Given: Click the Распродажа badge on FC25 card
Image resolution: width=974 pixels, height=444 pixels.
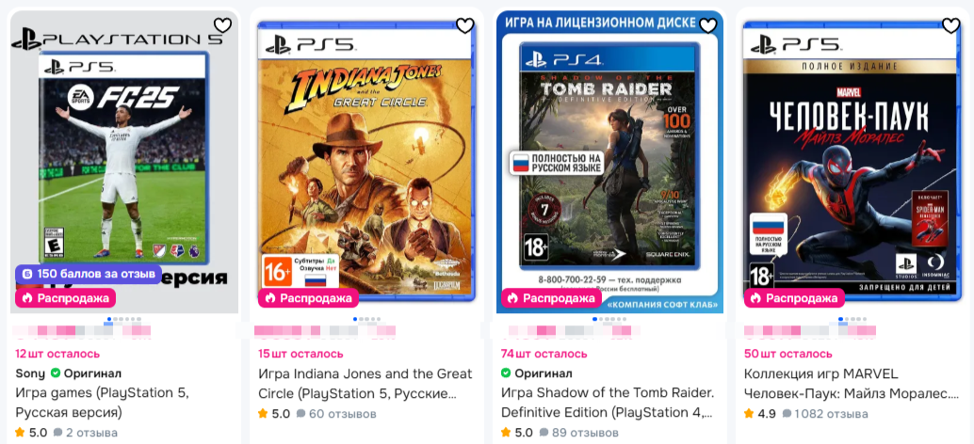Looking at the screenshot, I should tap(65, 298).
